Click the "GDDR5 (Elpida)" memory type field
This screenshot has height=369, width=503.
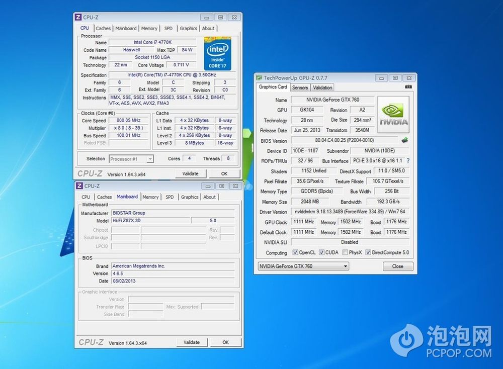coord(317,191)
